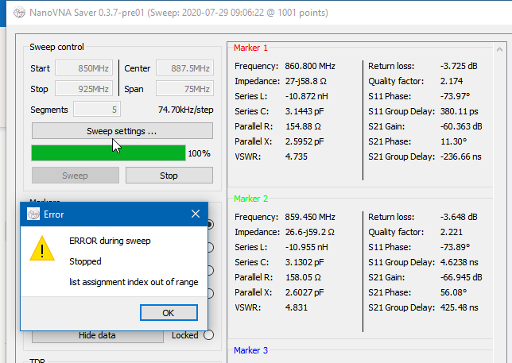
Task: Click Marker 1 VSWR value 4.735
Action: point(297,156)
